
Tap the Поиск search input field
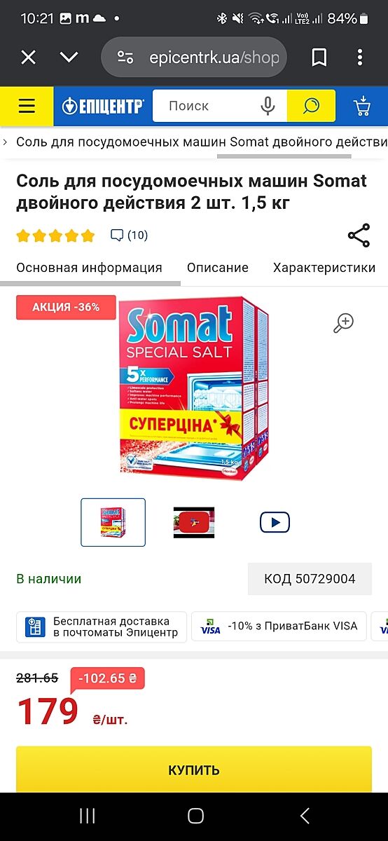205,107
